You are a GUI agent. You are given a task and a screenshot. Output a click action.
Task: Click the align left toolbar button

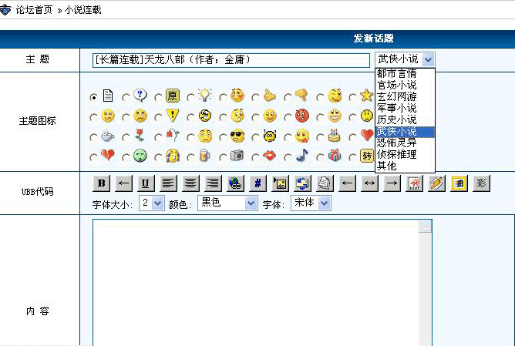click(x=168, y=183)
